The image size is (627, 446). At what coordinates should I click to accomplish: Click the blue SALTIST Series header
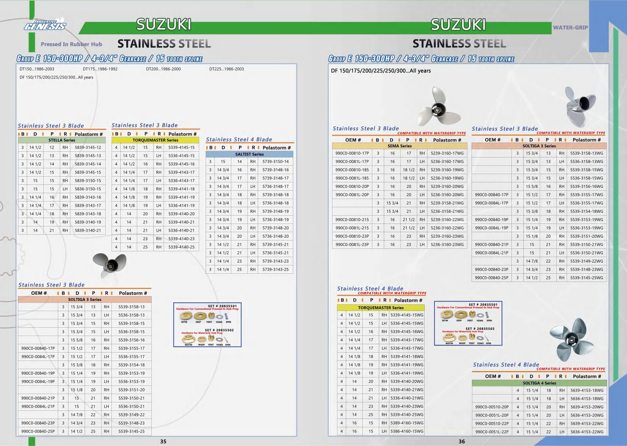pyautogui.click(x=249, y=154)
